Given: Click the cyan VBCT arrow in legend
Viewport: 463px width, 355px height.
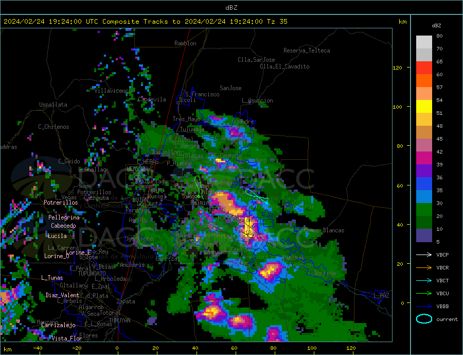Looking at the screenshot, I should [x=424, y=280].
